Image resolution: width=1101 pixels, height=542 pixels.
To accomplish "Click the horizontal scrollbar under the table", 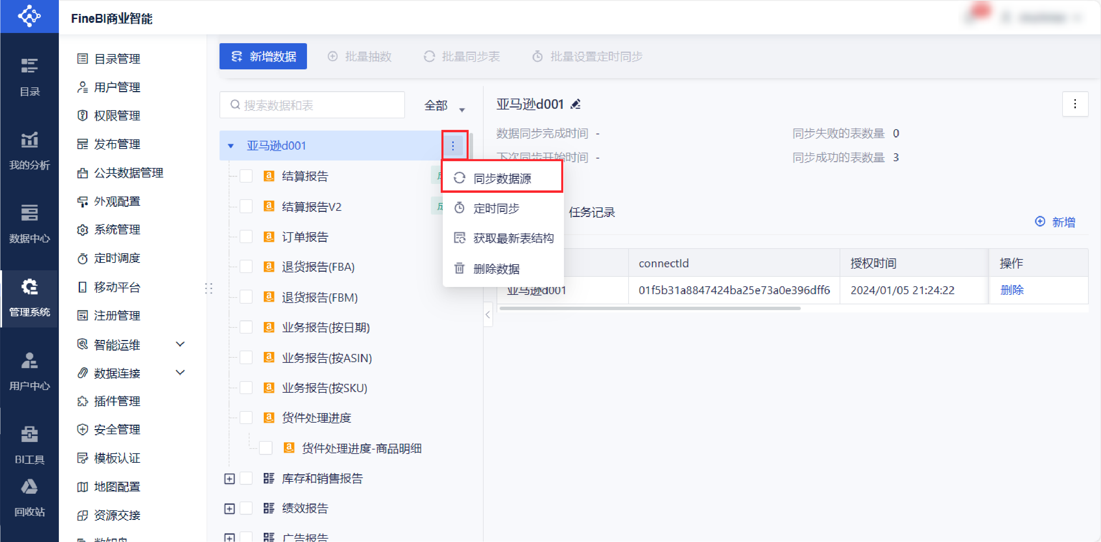I will (650, 308).
